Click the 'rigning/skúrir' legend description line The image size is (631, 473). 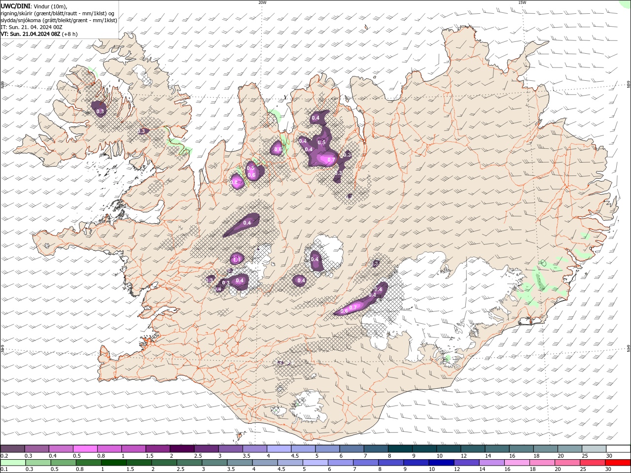click(x=57, y=13)
